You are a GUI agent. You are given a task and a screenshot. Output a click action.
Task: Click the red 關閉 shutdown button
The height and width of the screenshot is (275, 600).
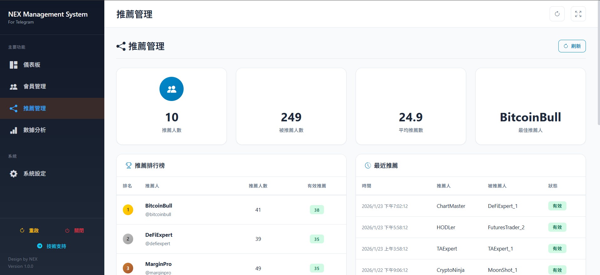pyautogui.click(x=75, y=230)
